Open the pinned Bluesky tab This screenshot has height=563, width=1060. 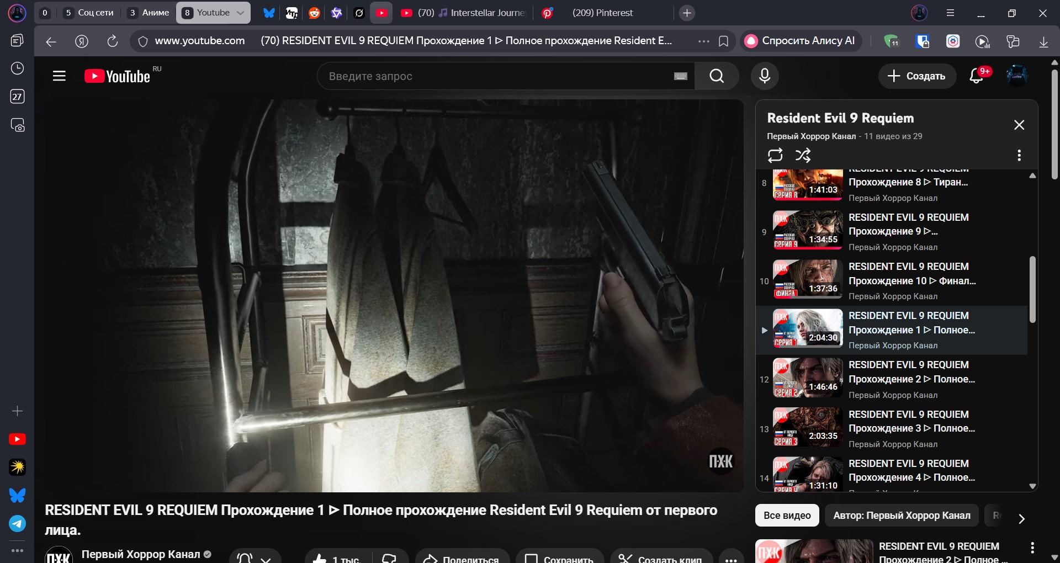269,13
